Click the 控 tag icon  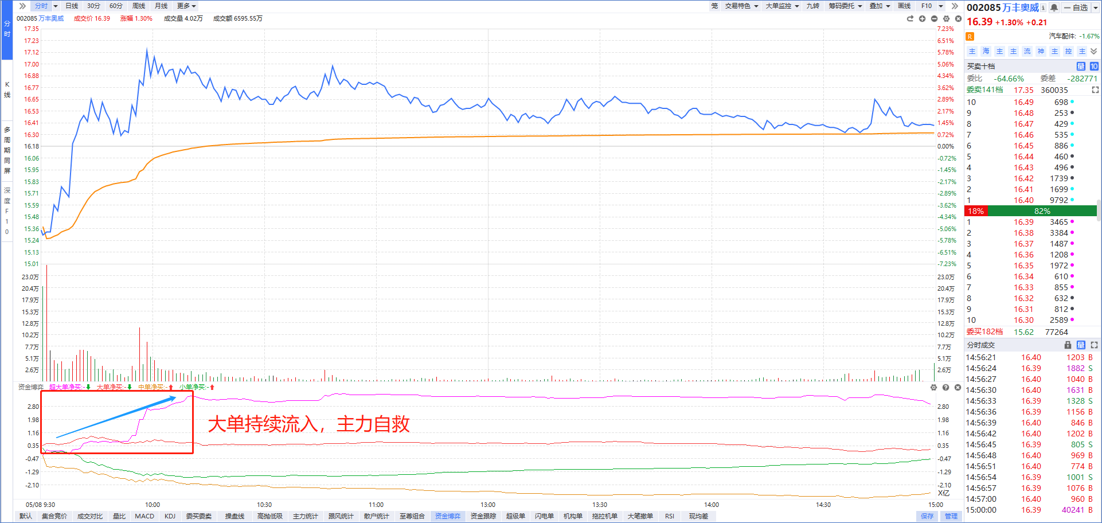coord(1068,52)
